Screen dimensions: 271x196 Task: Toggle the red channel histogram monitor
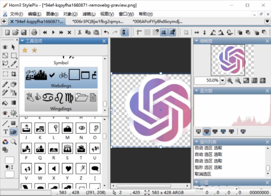207,132
